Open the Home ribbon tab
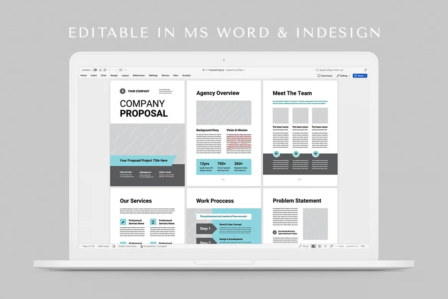 pyautogui.click(x=83, y=76)
